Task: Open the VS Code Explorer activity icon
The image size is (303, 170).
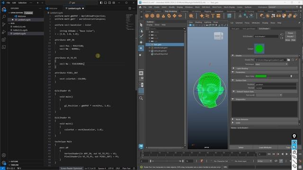Action: click(4, 9)
